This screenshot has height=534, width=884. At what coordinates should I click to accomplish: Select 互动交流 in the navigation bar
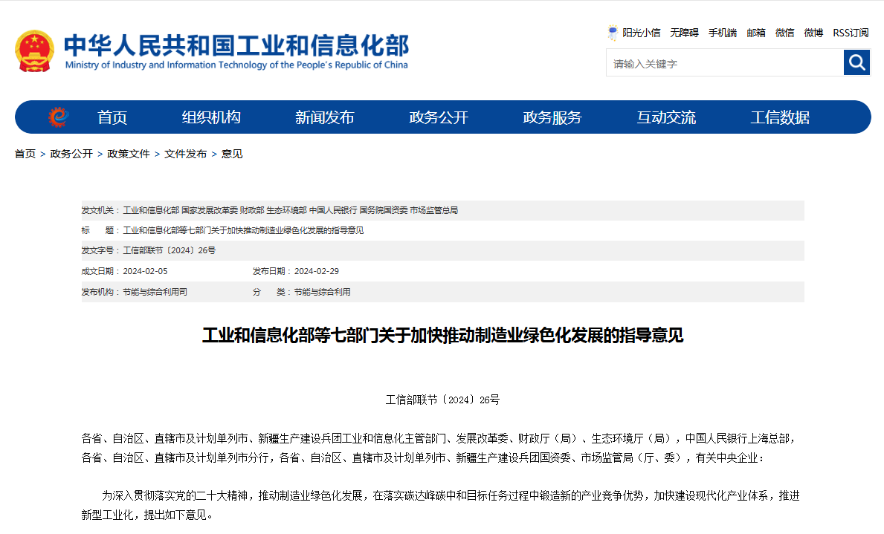tap(666, 117)
